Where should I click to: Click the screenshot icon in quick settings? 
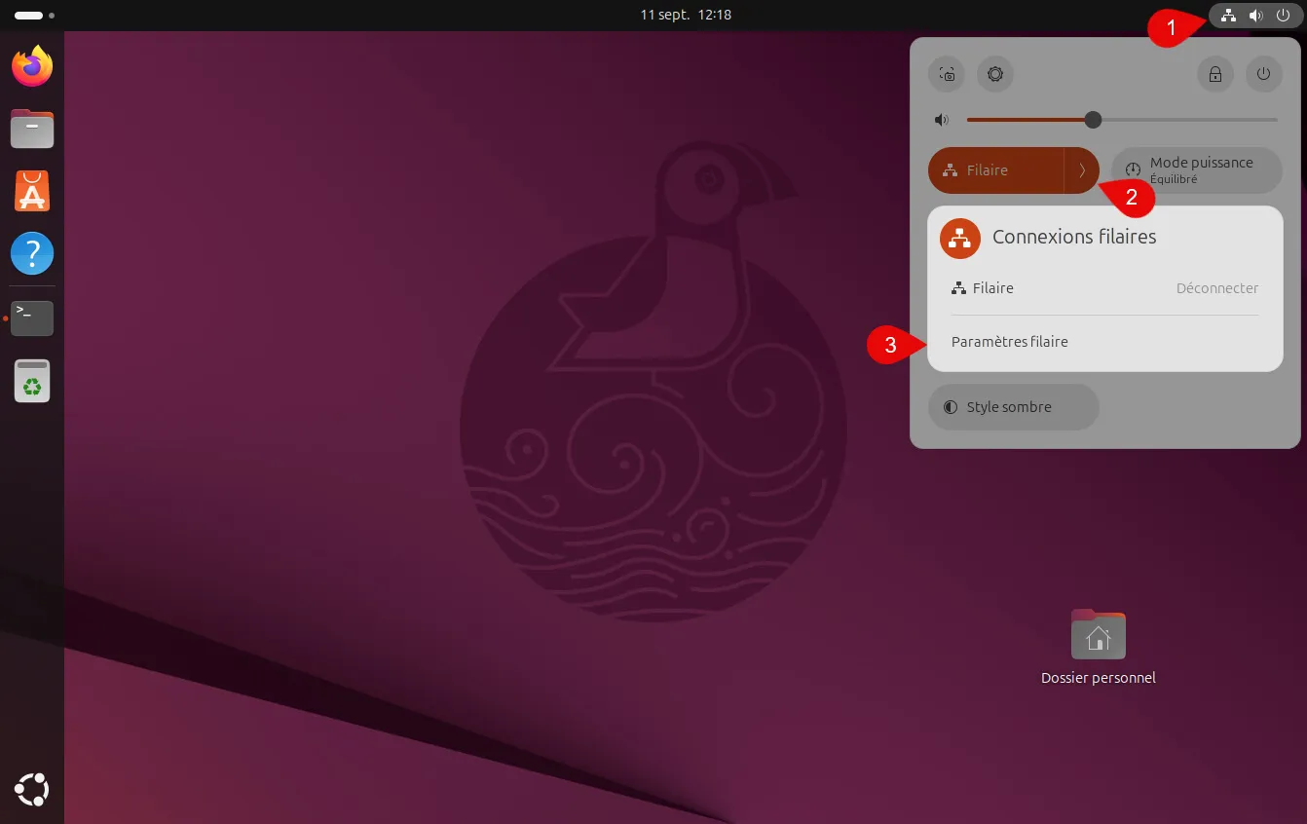947,74
